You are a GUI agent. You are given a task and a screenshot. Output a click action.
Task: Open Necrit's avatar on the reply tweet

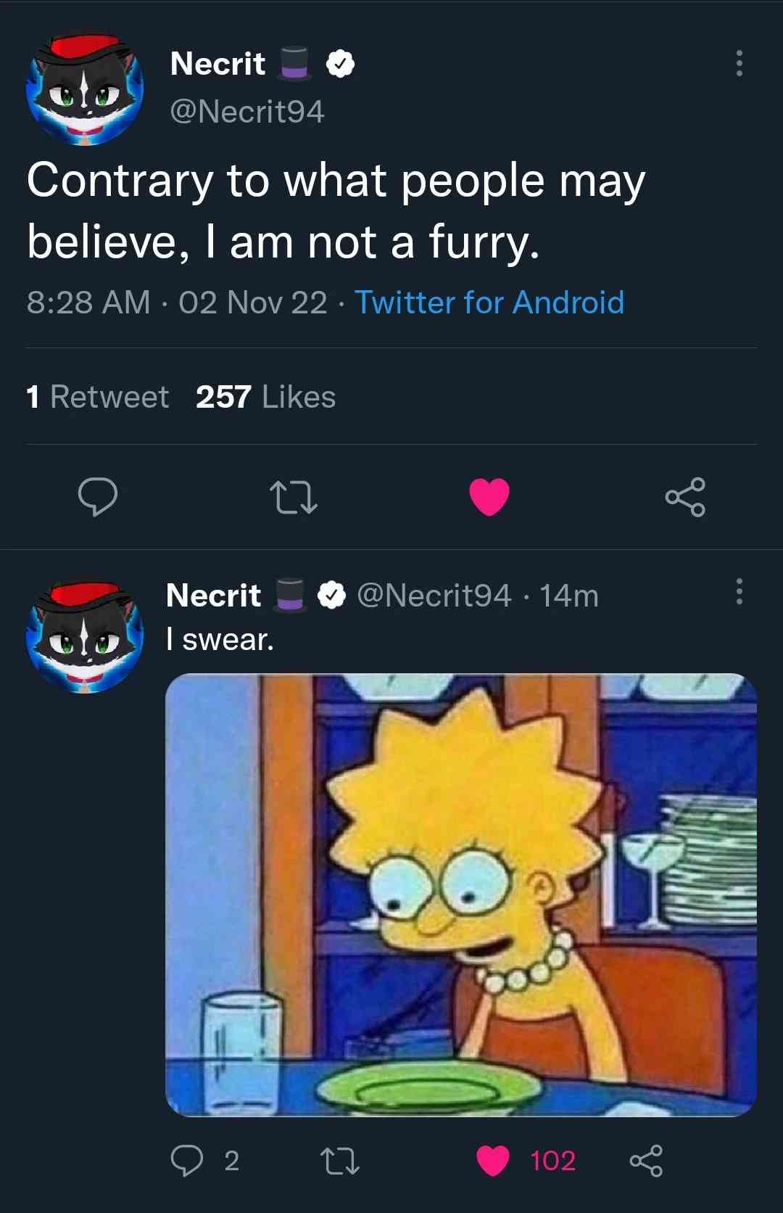(x=85, y=637)
